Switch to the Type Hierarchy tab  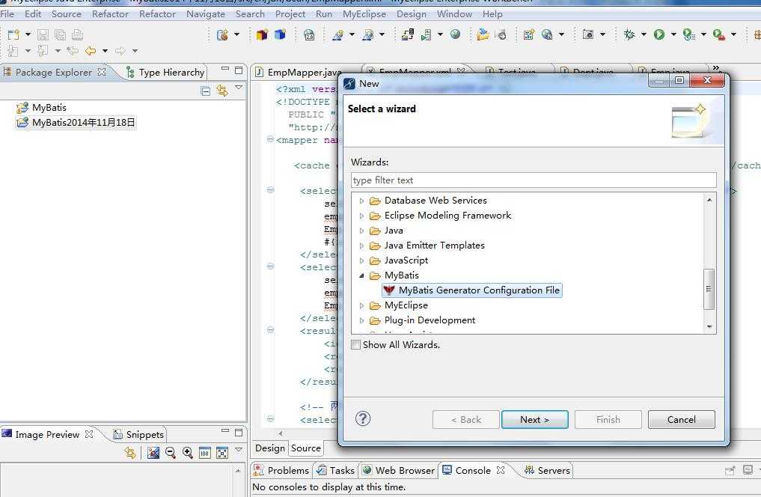166,73
